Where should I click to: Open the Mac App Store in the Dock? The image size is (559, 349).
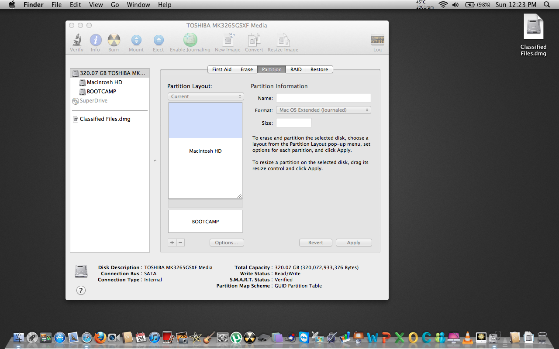[x=59, y=337]
